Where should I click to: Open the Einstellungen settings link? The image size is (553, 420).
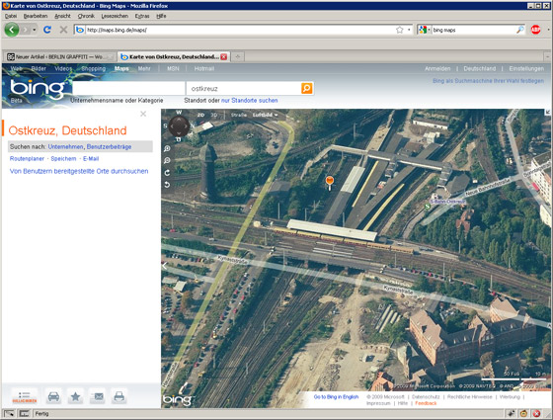coord(526,68)
